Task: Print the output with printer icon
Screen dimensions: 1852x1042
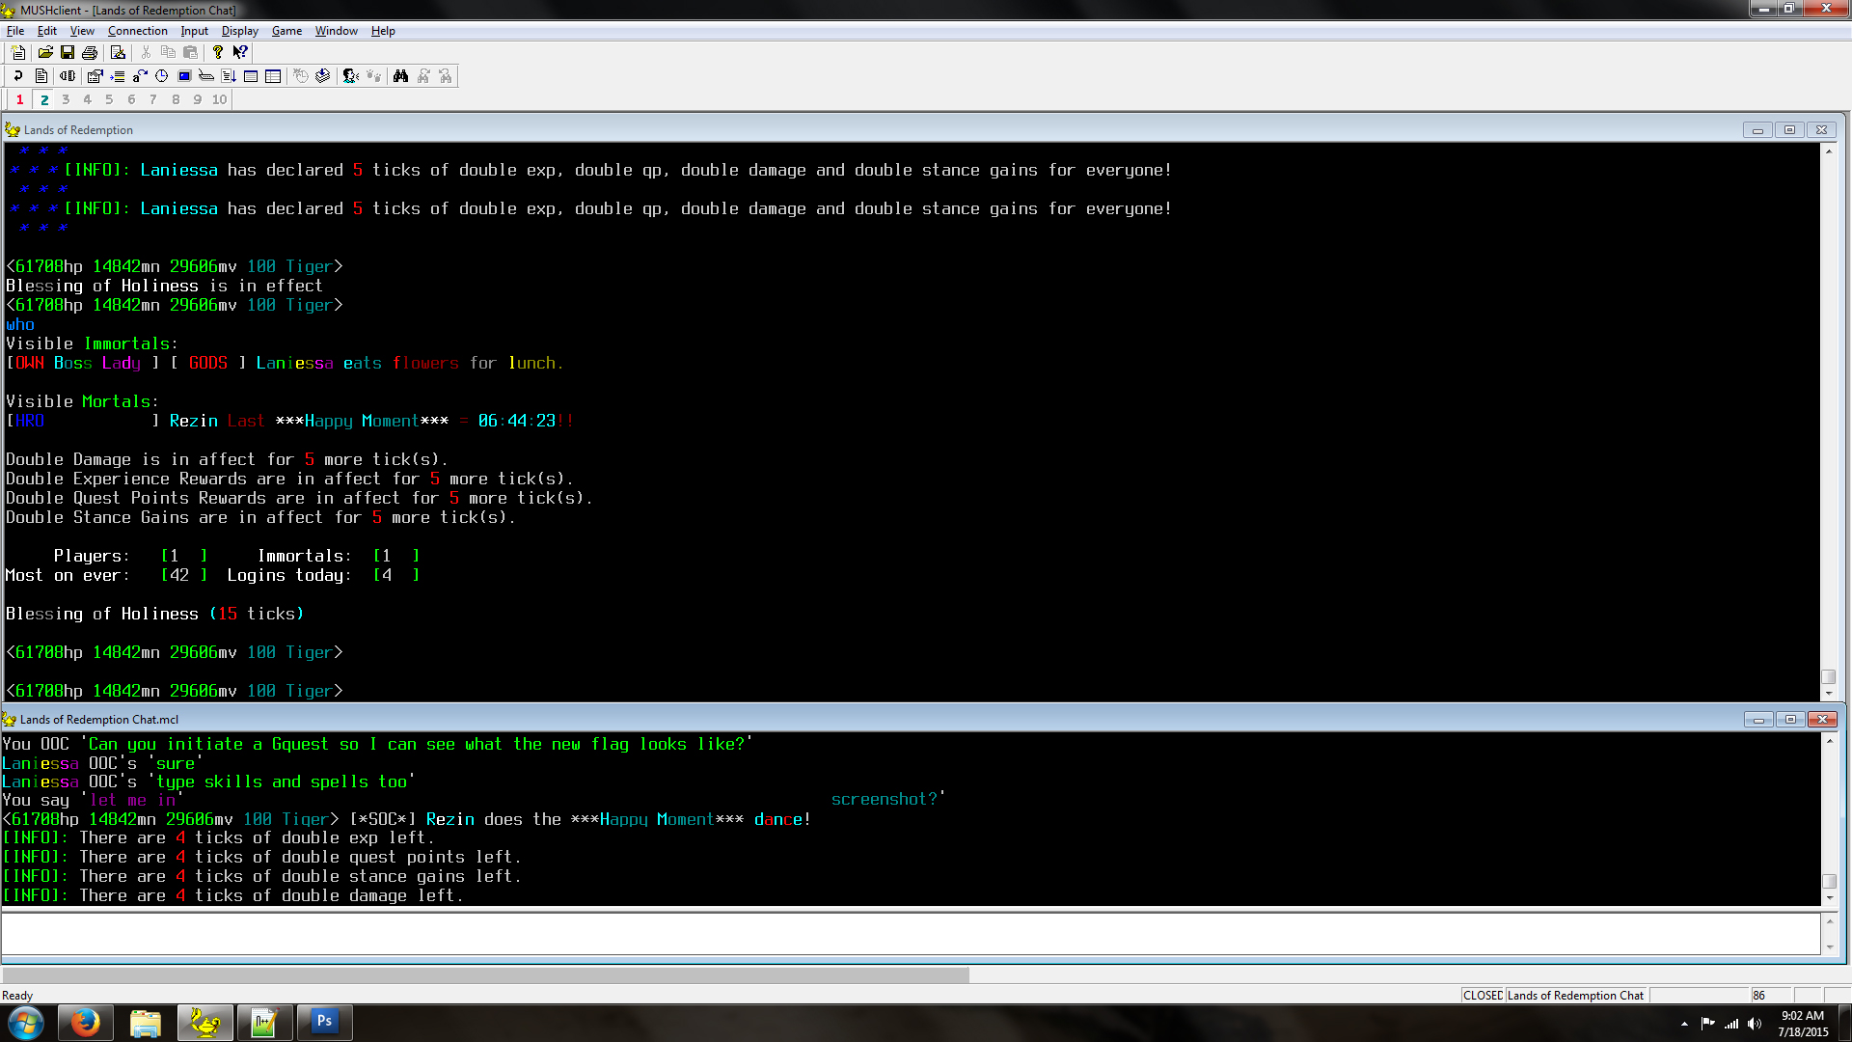Action: 90,52
